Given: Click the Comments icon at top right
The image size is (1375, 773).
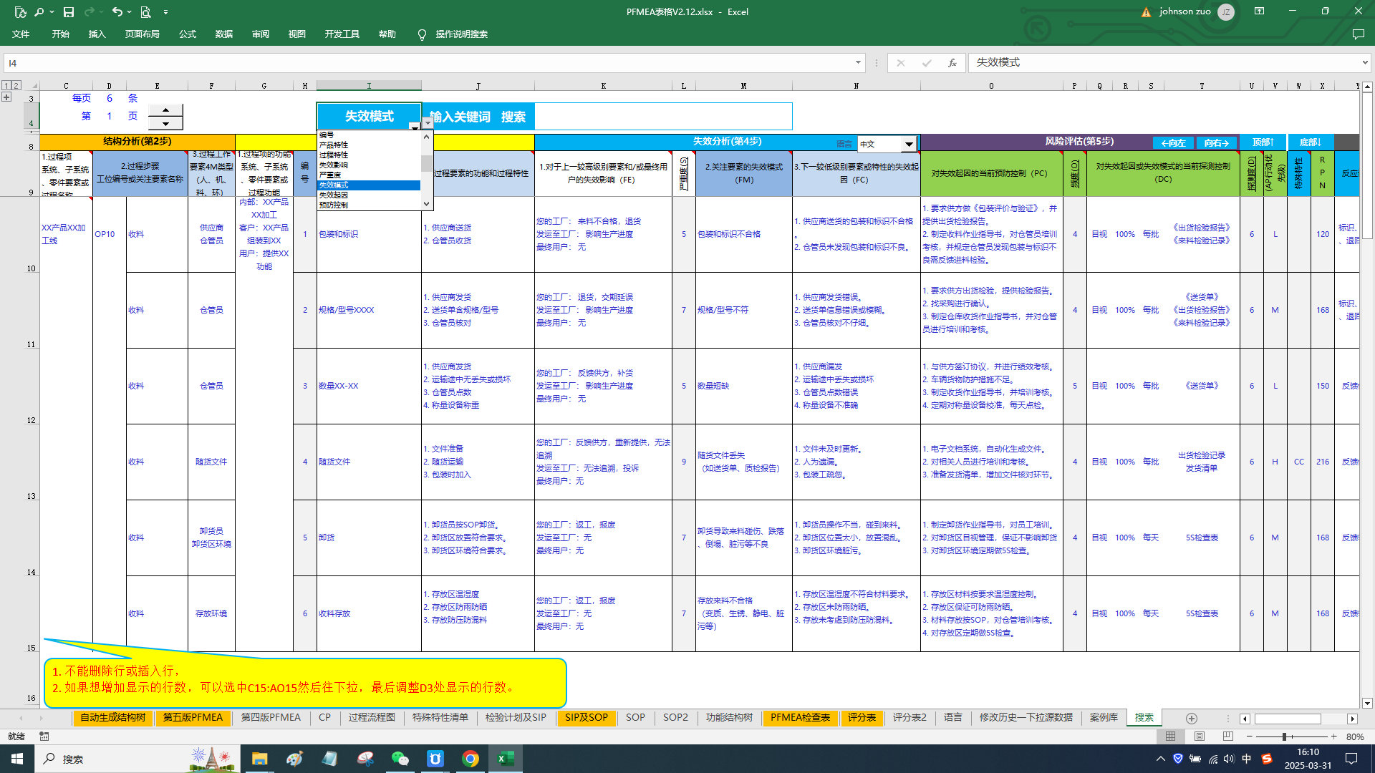Looking at the screenshot, I should click(1358, 34).
